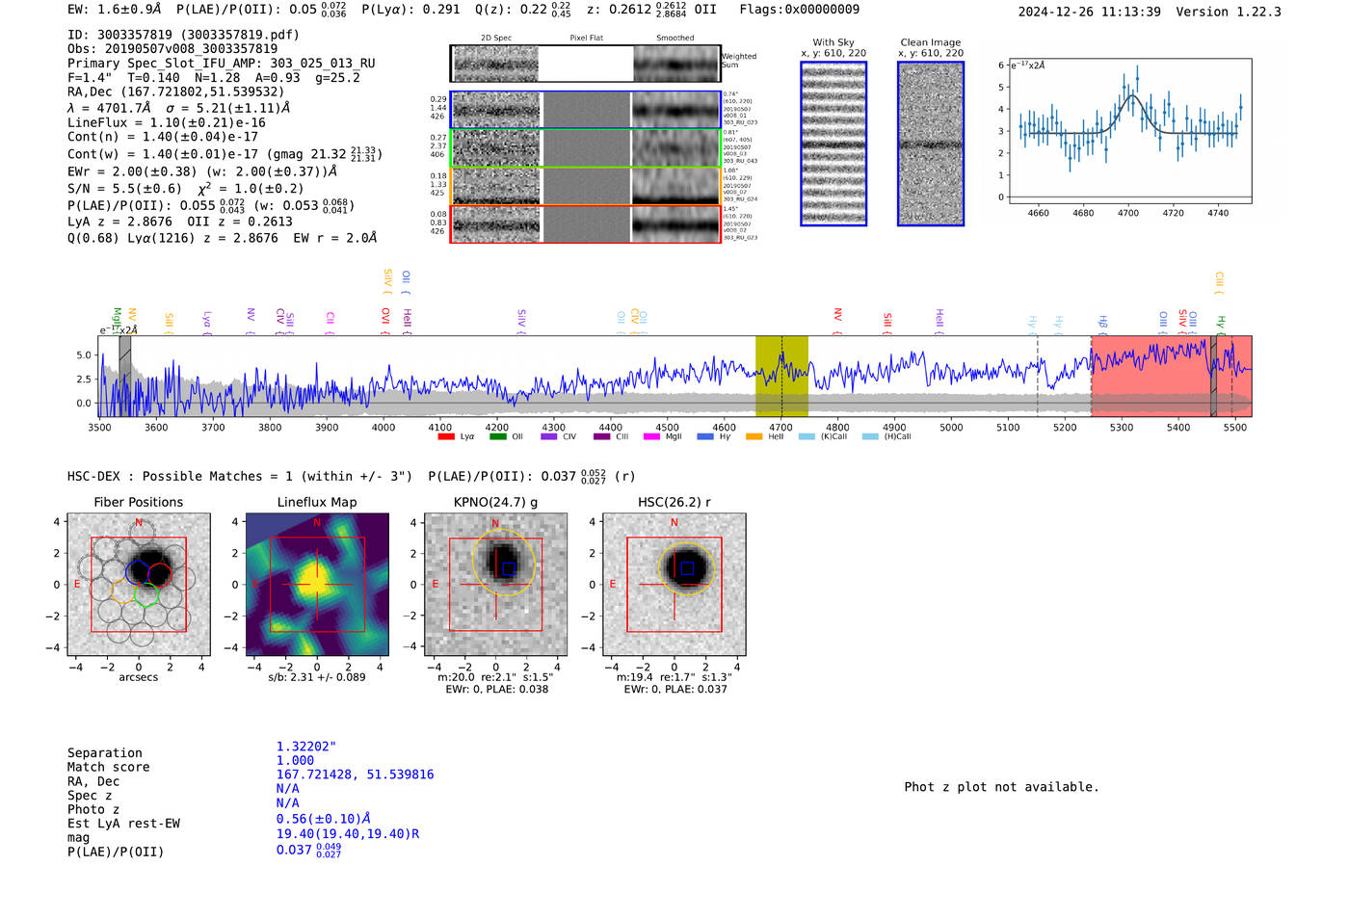
Task: Select the red-bordered fiber 2D spectrum row
Action: (585, 223)
